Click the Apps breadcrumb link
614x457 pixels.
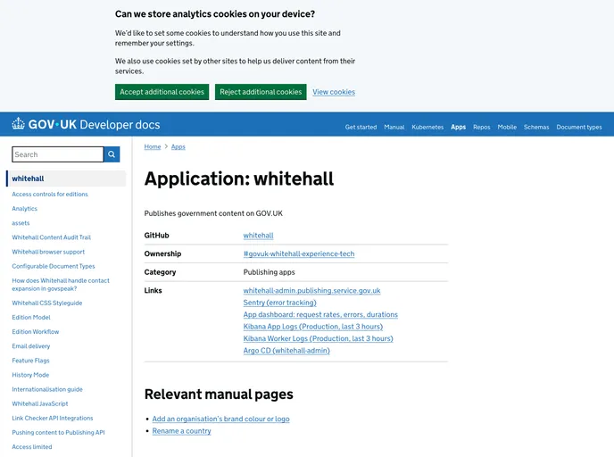point(178,146)
